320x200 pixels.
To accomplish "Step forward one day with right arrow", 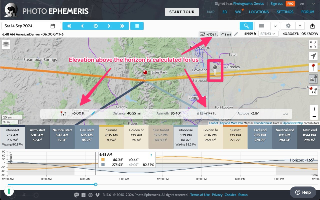I will (x=109, y=26).
